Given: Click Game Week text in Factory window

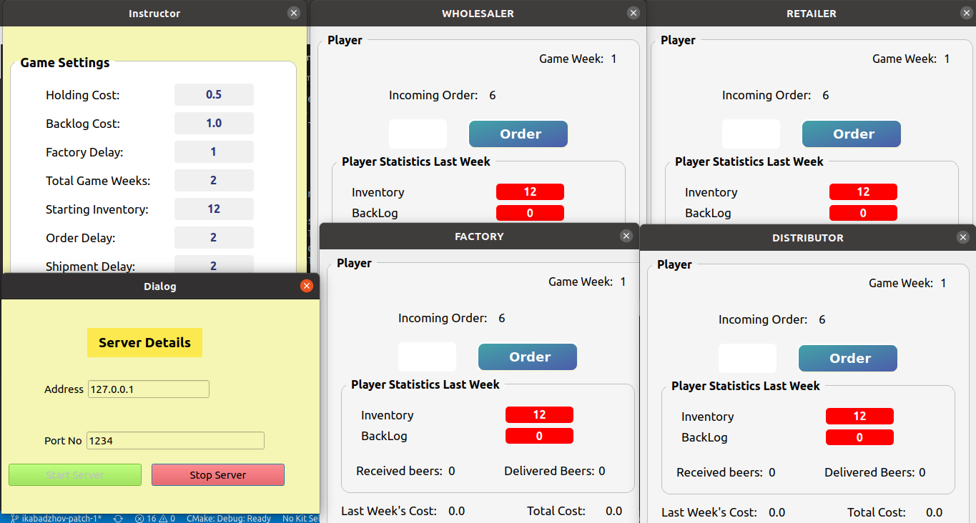Looking at the screenshot, I should (581, 282).
